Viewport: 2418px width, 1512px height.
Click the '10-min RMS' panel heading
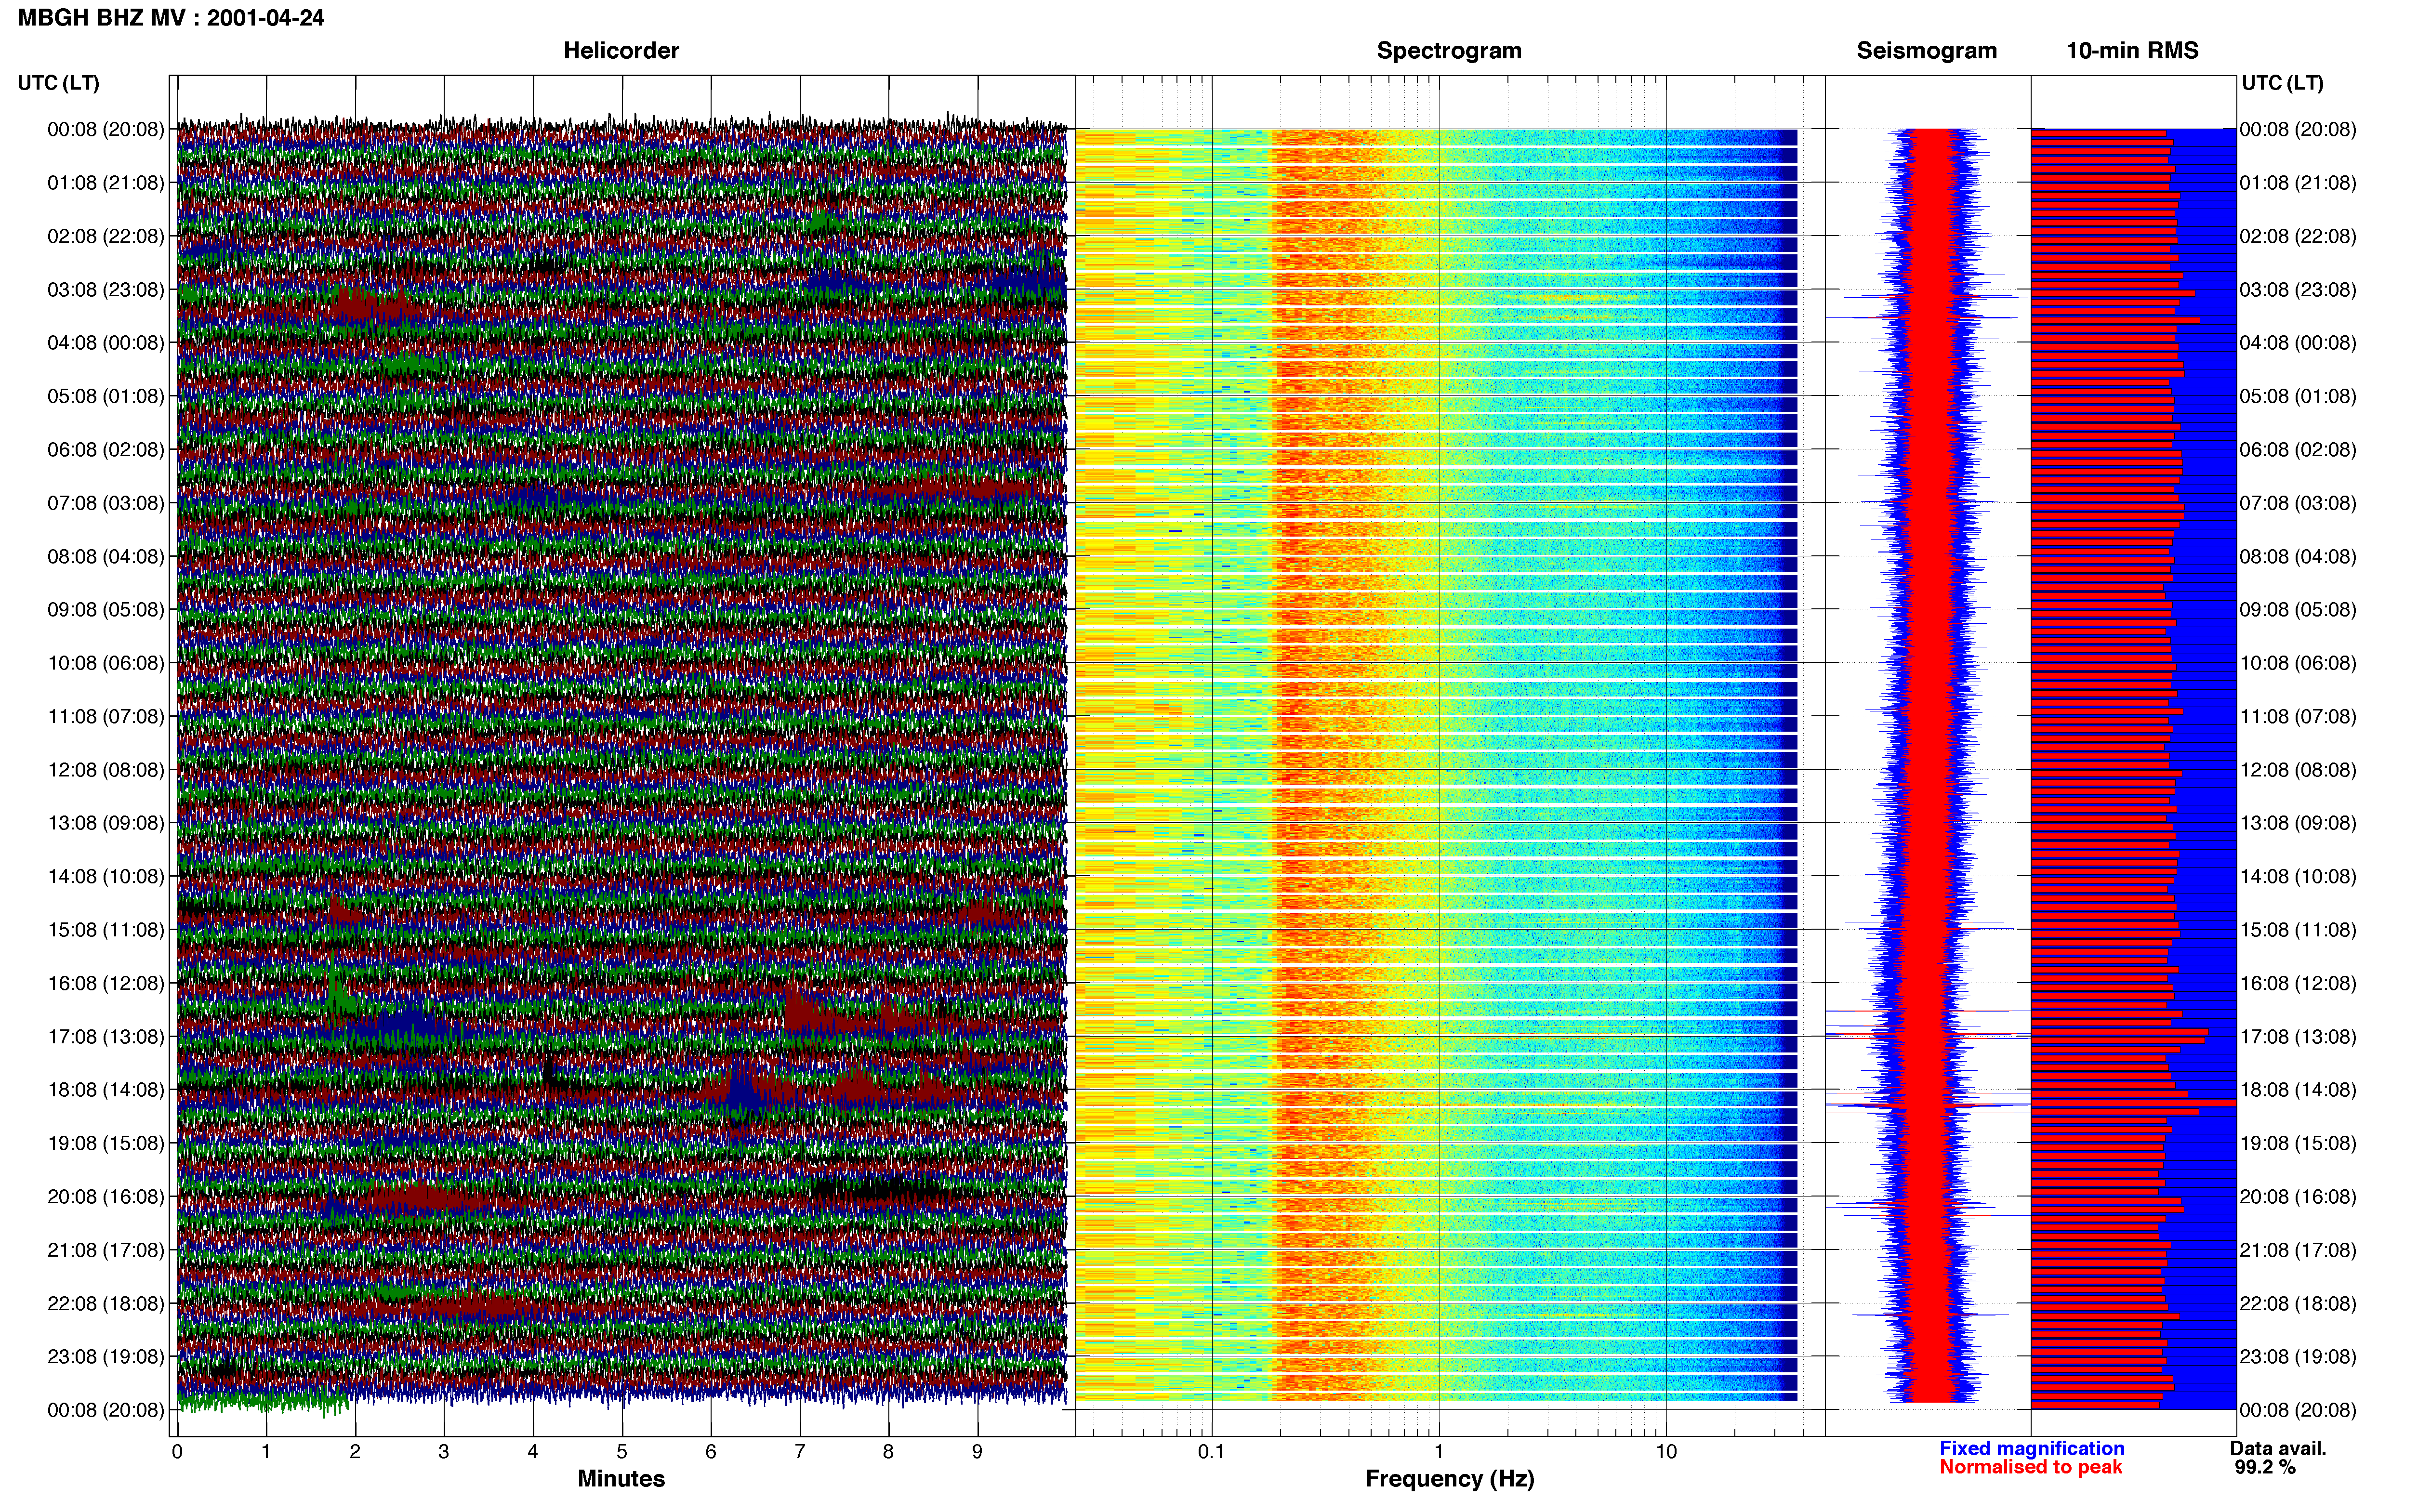[2132, 50]
